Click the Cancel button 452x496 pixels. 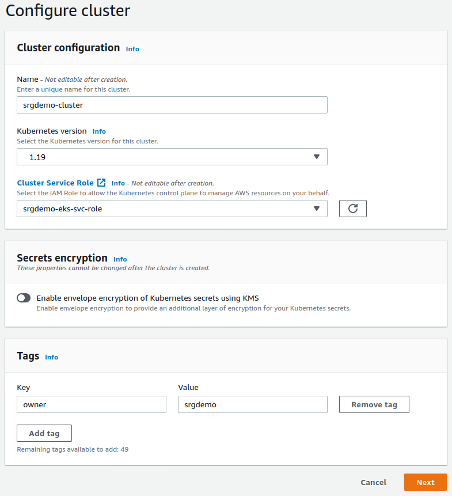pos(373,482)
